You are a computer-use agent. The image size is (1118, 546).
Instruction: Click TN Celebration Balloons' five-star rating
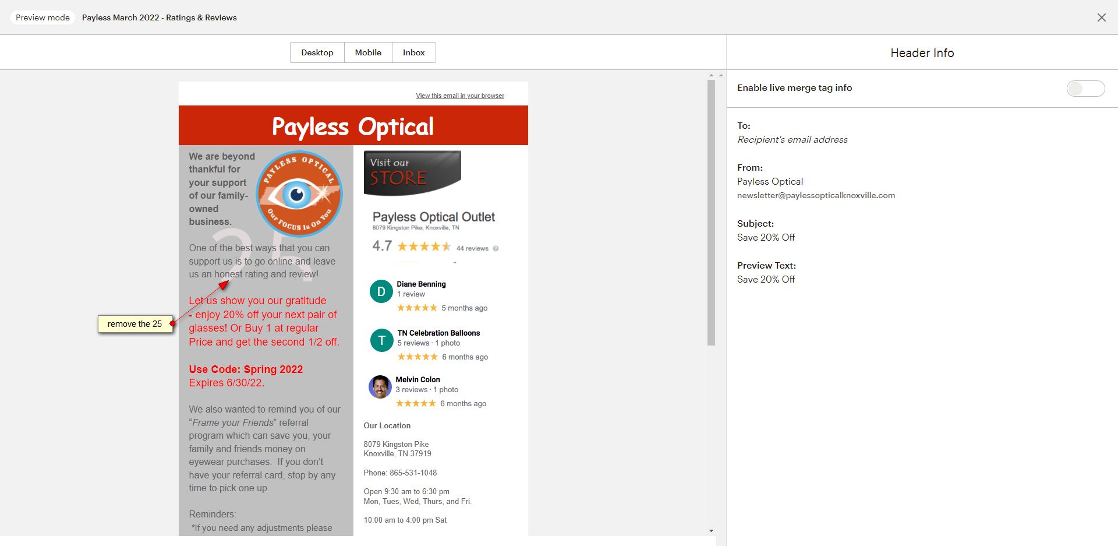[x=418, y=357]
